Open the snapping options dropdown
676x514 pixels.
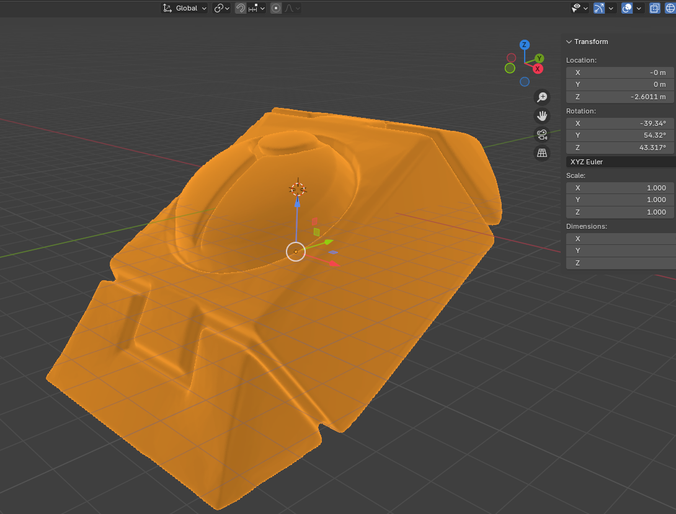pyautogui.click(x=257, y=8)
